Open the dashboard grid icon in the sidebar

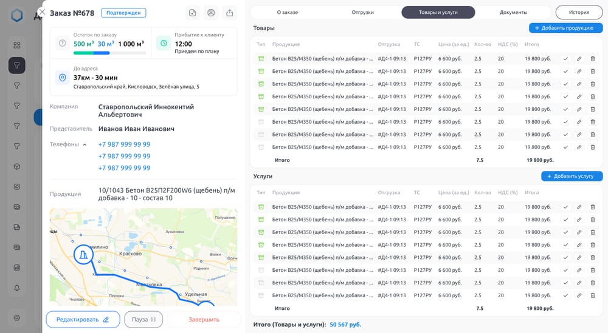coord(17,45)
